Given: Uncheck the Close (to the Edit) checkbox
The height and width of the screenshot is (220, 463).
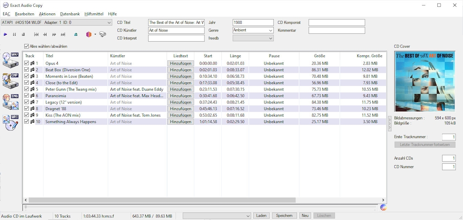Looking at the screenshot, I should tap(27, 83).
